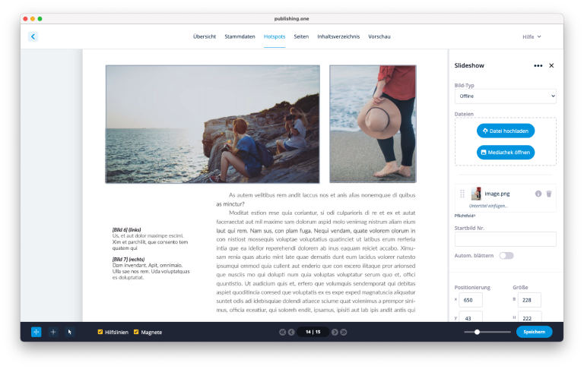Close the Slideshow panel
The width and height of the screenshot is (584, 369).
click(x=551, y=65)
